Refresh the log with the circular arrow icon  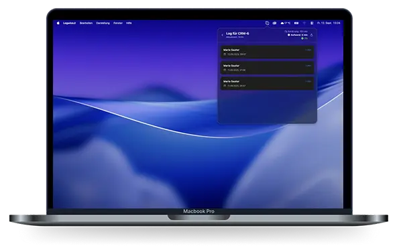coord(312,35)
